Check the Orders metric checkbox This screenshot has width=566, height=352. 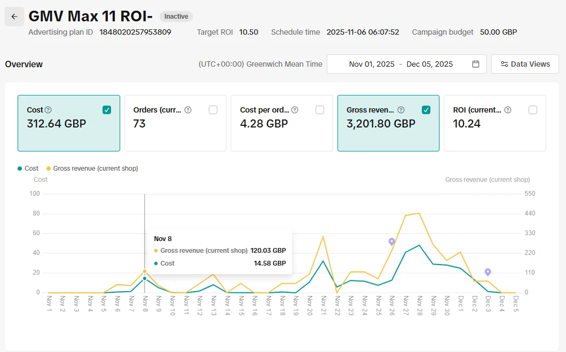(x=213, y=110)
